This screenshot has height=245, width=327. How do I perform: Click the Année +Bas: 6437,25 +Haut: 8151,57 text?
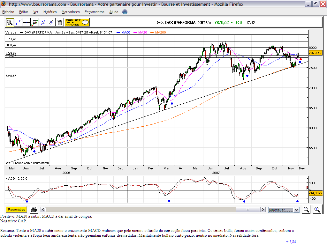coord(84,32)
